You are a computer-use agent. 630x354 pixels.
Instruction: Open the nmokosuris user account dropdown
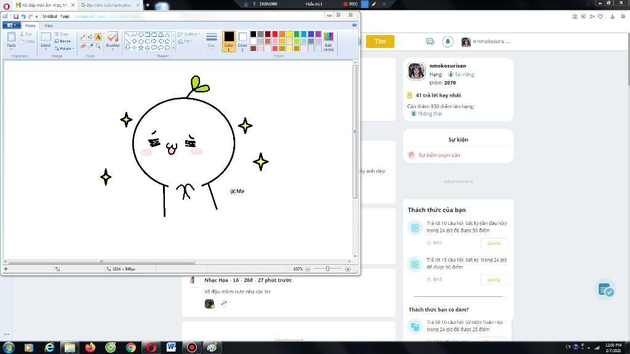coord(486,41)
